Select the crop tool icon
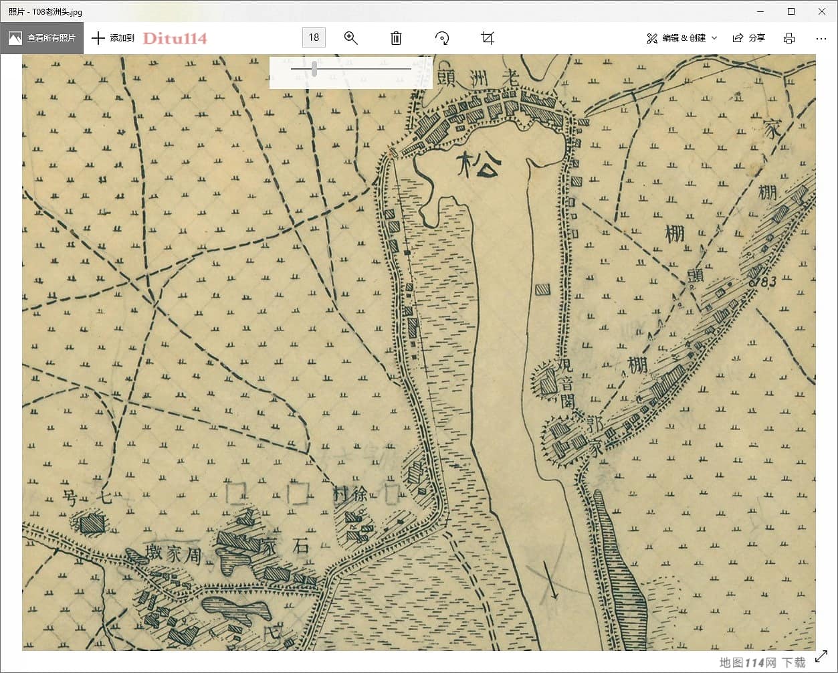Screen dimensions: 838x673 (488, 38)
